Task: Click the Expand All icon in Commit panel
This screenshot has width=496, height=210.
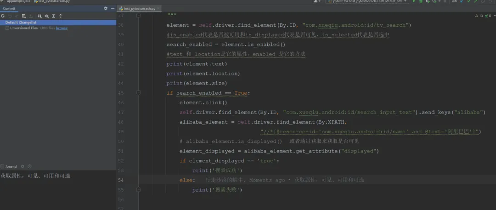Action: (53, 16)
